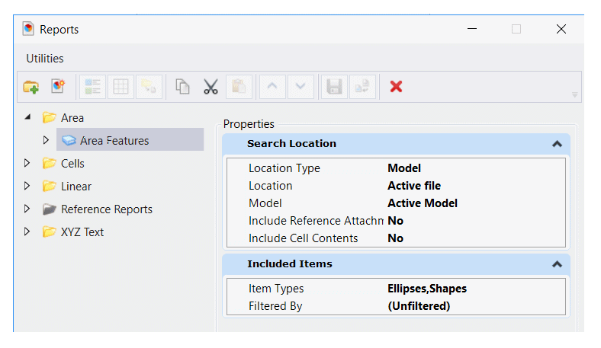Click the Filtered By (Unfiltered) value
Screen dimensions: 601x348
coord(419,306)
